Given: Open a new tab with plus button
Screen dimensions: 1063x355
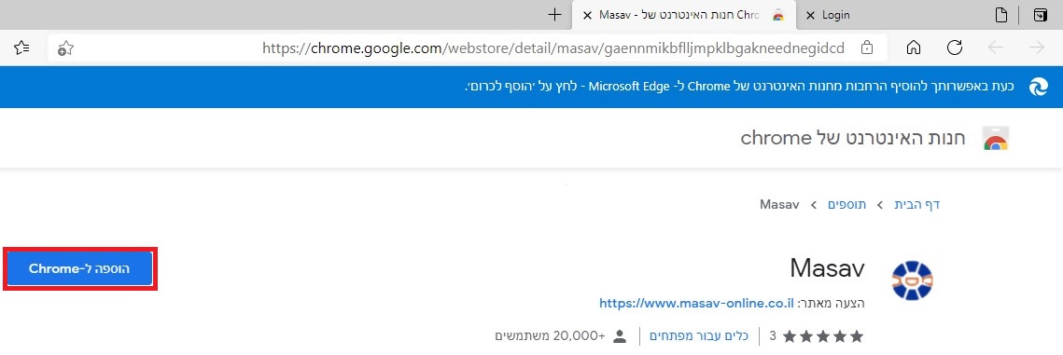Looking at the screenshot, I should [x=554, y=15].
